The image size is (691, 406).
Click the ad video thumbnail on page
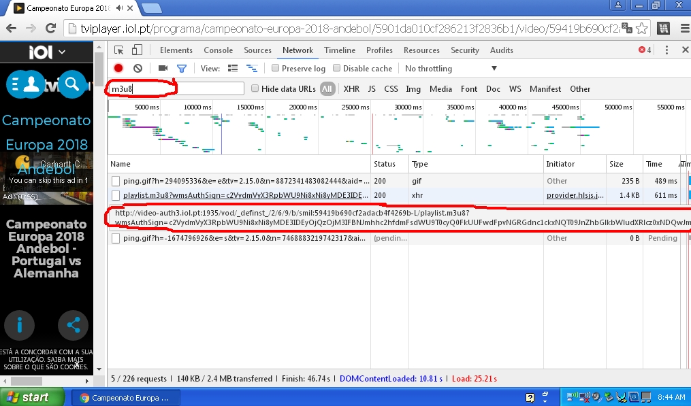[x=47, y=178]
